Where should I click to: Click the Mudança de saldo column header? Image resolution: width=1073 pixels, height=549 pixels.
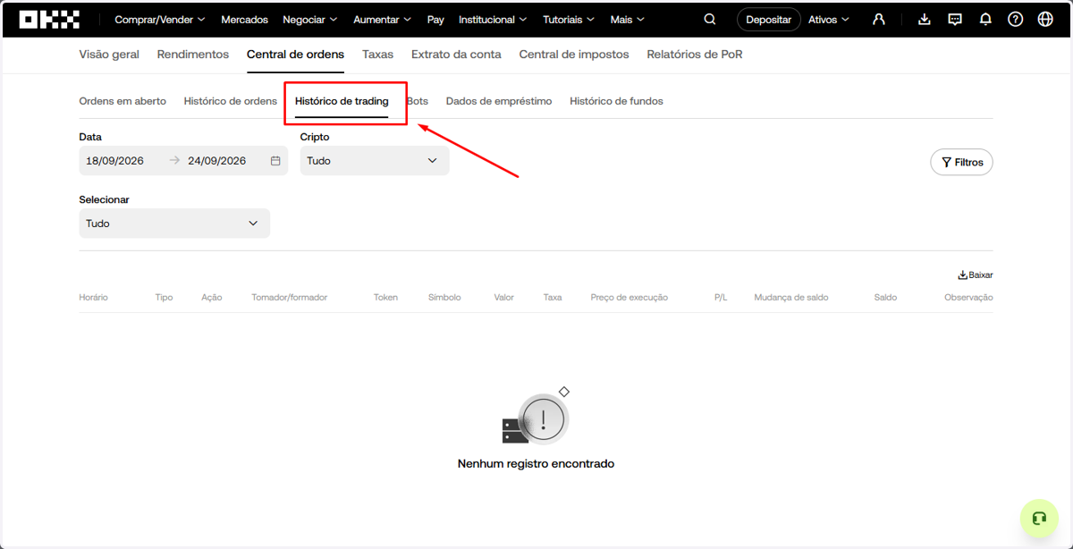(x=791, y=297)
